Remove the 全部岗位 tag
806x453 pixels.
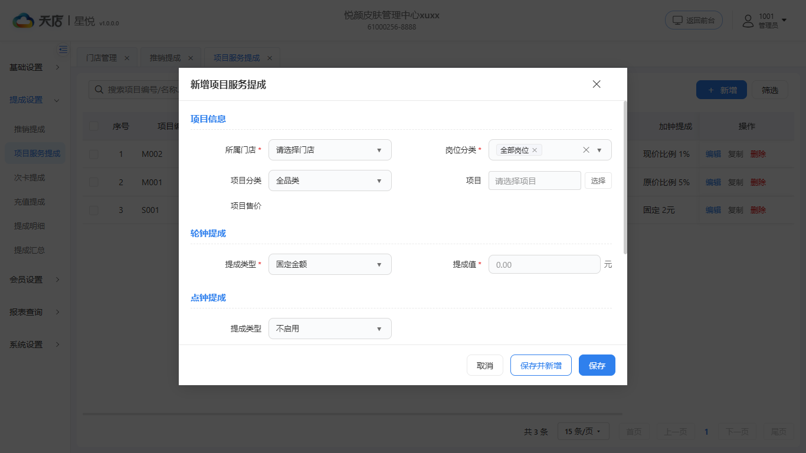tap(535, 150)
